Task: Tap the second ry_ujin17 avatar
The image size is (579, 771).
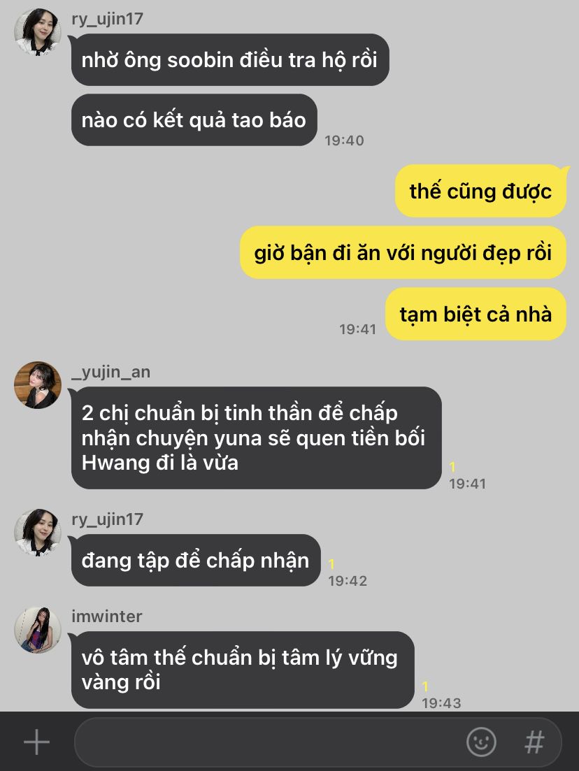Action: (x=38, y=532)
